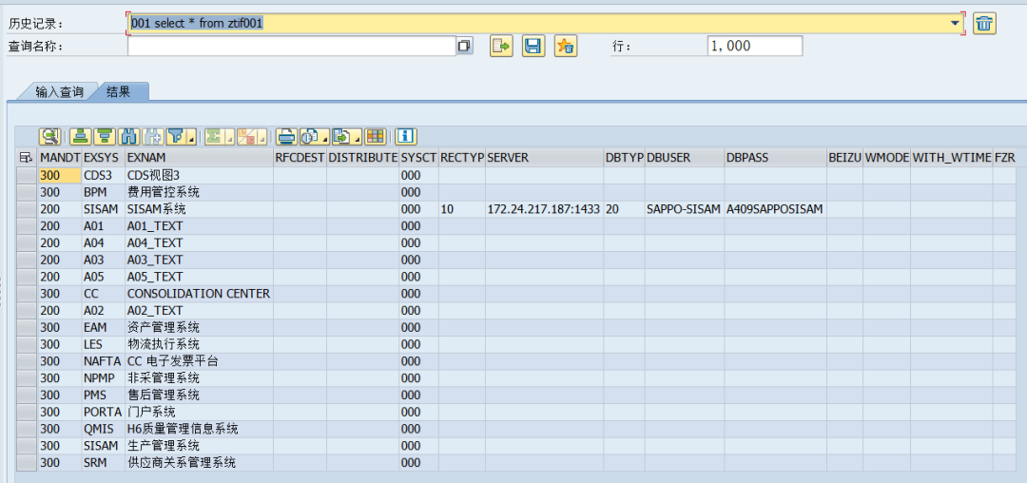Open the Change Layout grid icon
Image resolution: width=1027 pixels, height=483 pixels.
pos(376,136)
